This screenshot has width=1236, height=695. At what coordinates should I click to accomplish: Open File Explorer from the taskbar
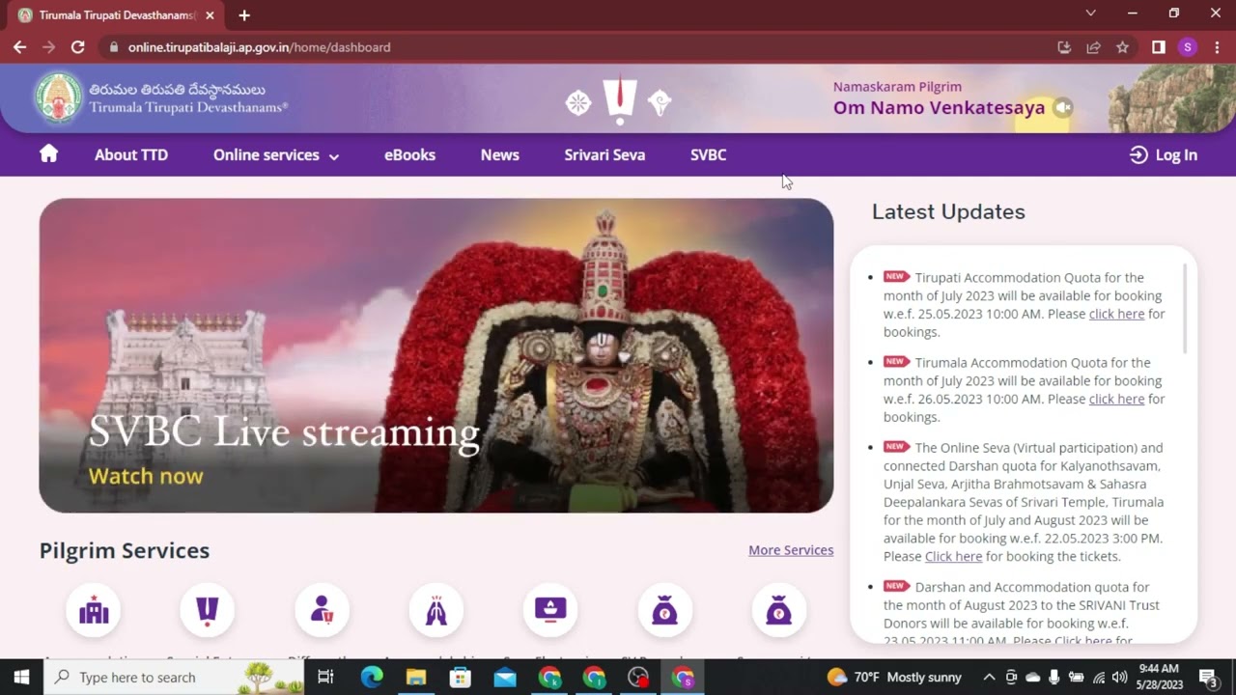coord(416,678)
